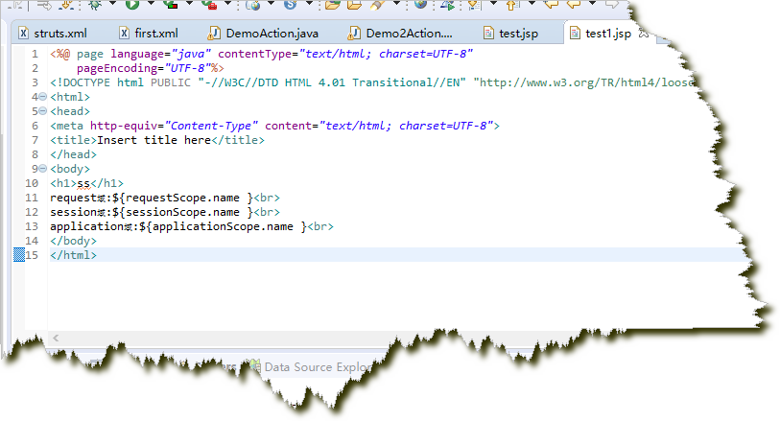Collapse the <head> fold marker on line 5
The width and height of the screenshot is (780, 421).
click(x=42, y=111)
